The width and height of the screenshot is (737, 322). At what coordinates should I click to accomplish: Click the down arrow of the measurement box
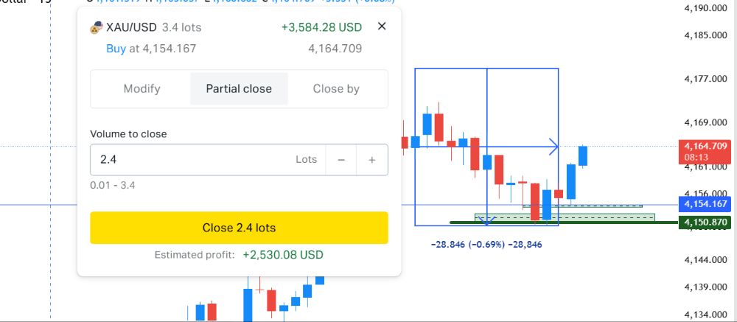487,220
